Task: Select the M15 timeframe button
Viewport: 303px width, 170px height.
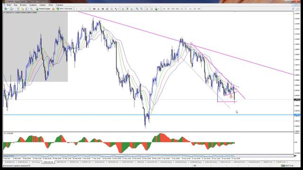Action: click(173, 8)
